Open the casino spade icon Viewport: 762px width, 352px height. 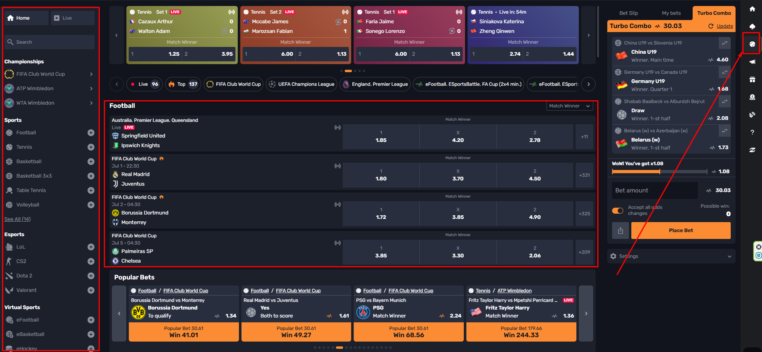coord(752,26)
